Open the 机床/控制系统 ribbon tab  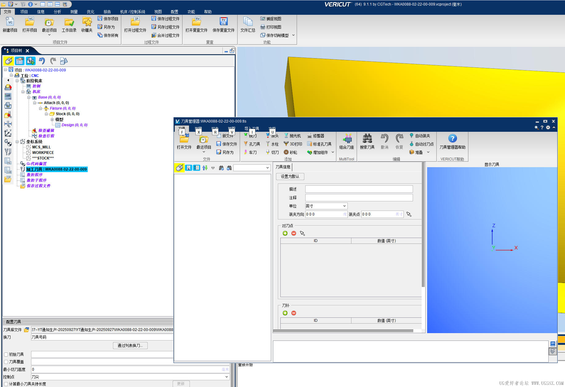point(132,12)
